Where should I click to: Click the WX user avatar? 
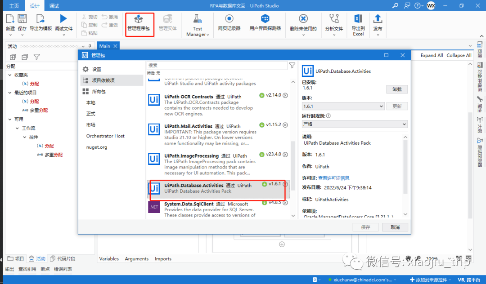coord(431,5)
